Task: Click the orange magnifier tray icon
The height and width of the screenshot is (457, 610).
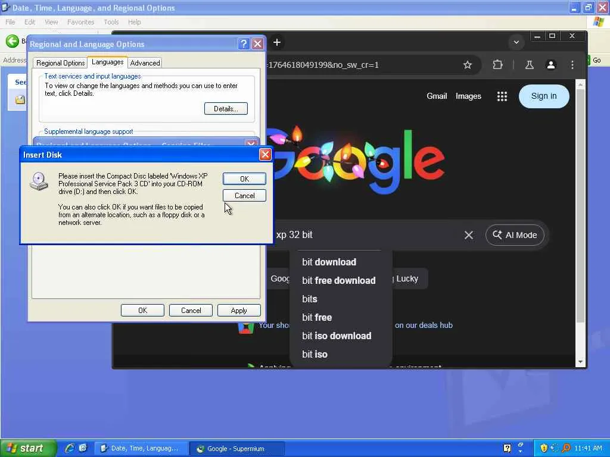Action: pos(566,448)
